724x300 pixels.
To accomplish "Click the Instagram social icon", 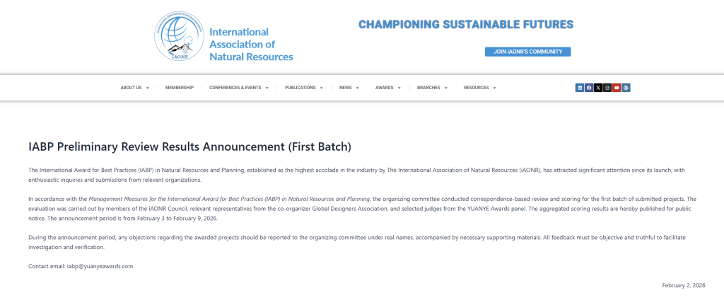I will pyautogui.click(x=607, y=88).
